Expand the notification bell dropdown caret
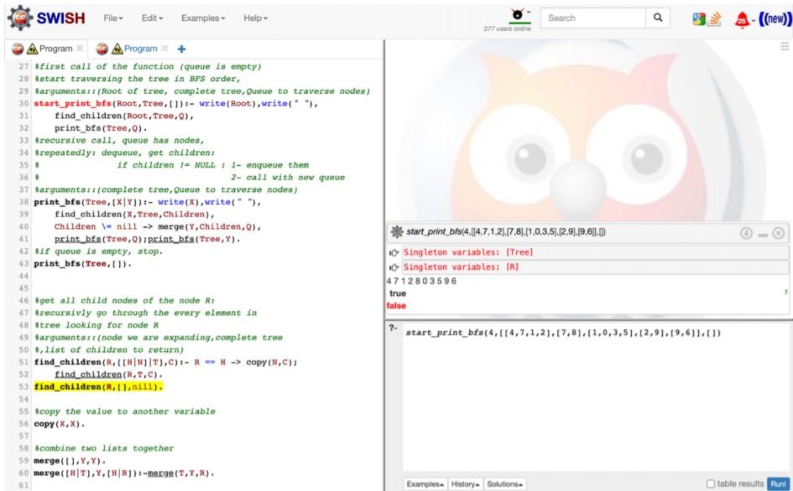This screenshot has height=491, width=793. click(754, 21)
